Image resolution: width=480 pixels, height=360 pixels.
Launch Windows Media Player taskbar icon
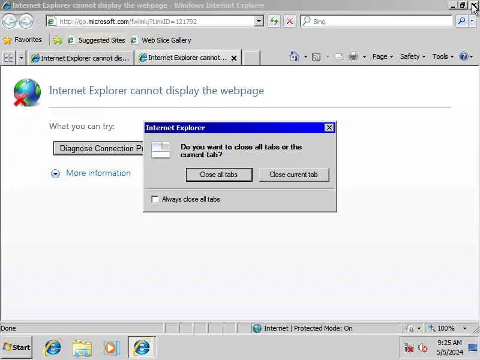(x=110, y=348)
